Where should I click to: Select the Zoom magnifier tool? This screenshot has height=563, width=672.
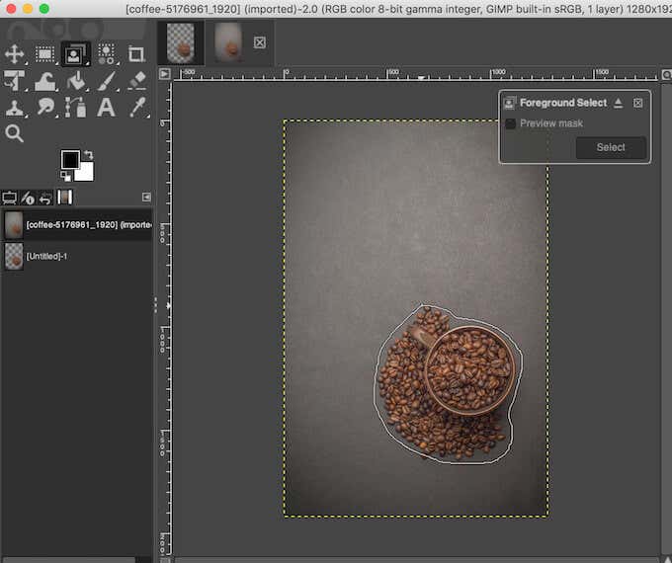[x=15, y=133]
